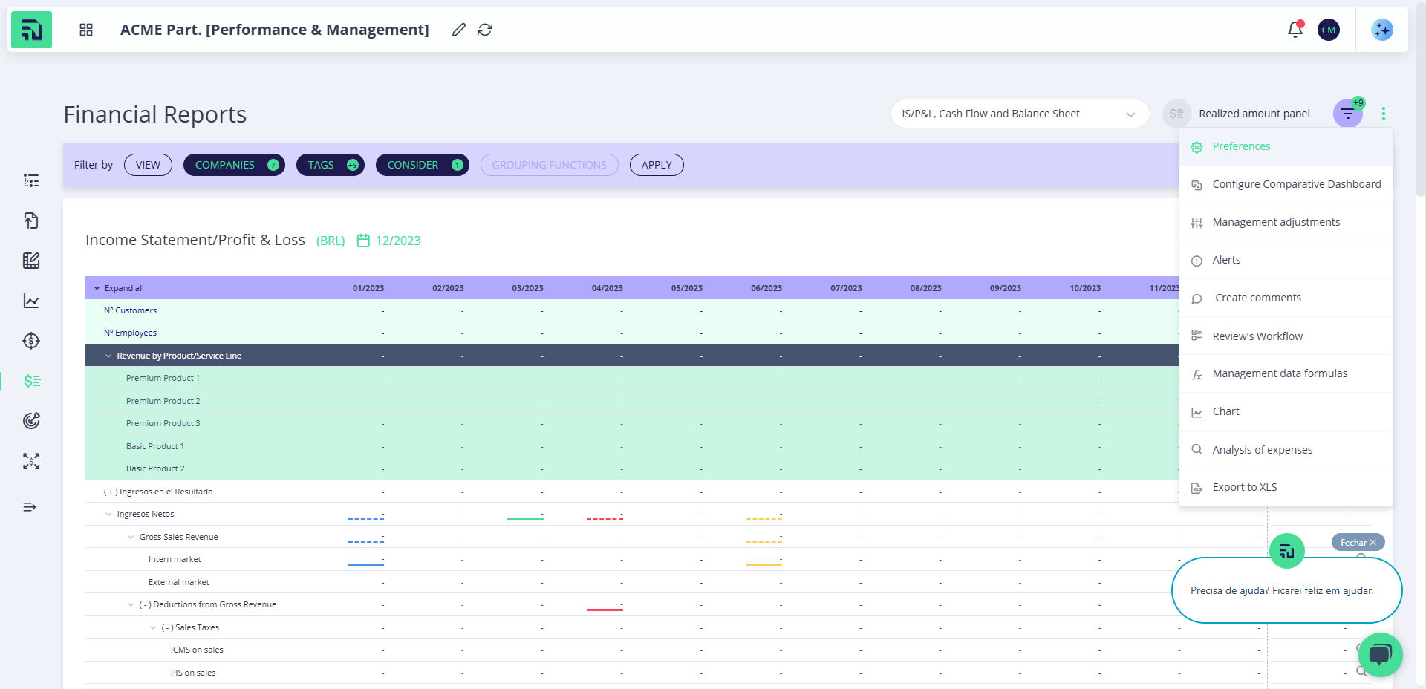Screen dimensions: 1426x689
Task: Close help popup with Fechar button
Action: [x=1357, y=543]
